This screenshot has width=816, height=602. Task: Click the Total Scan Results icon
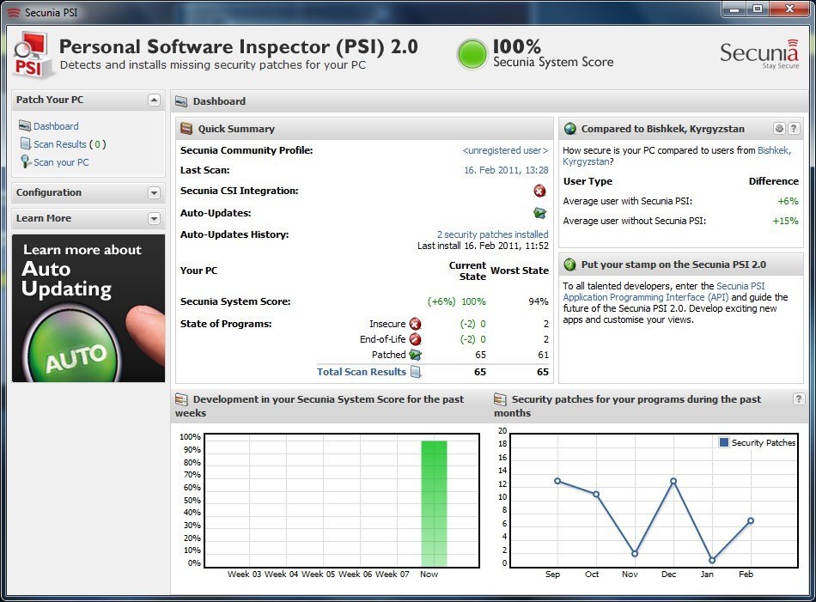tap(416, 372)
